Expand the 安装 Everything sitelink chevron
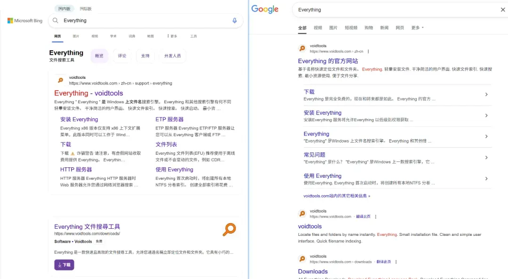The width and height of the screenshot is (508, 279). click(x=486, y=115)
